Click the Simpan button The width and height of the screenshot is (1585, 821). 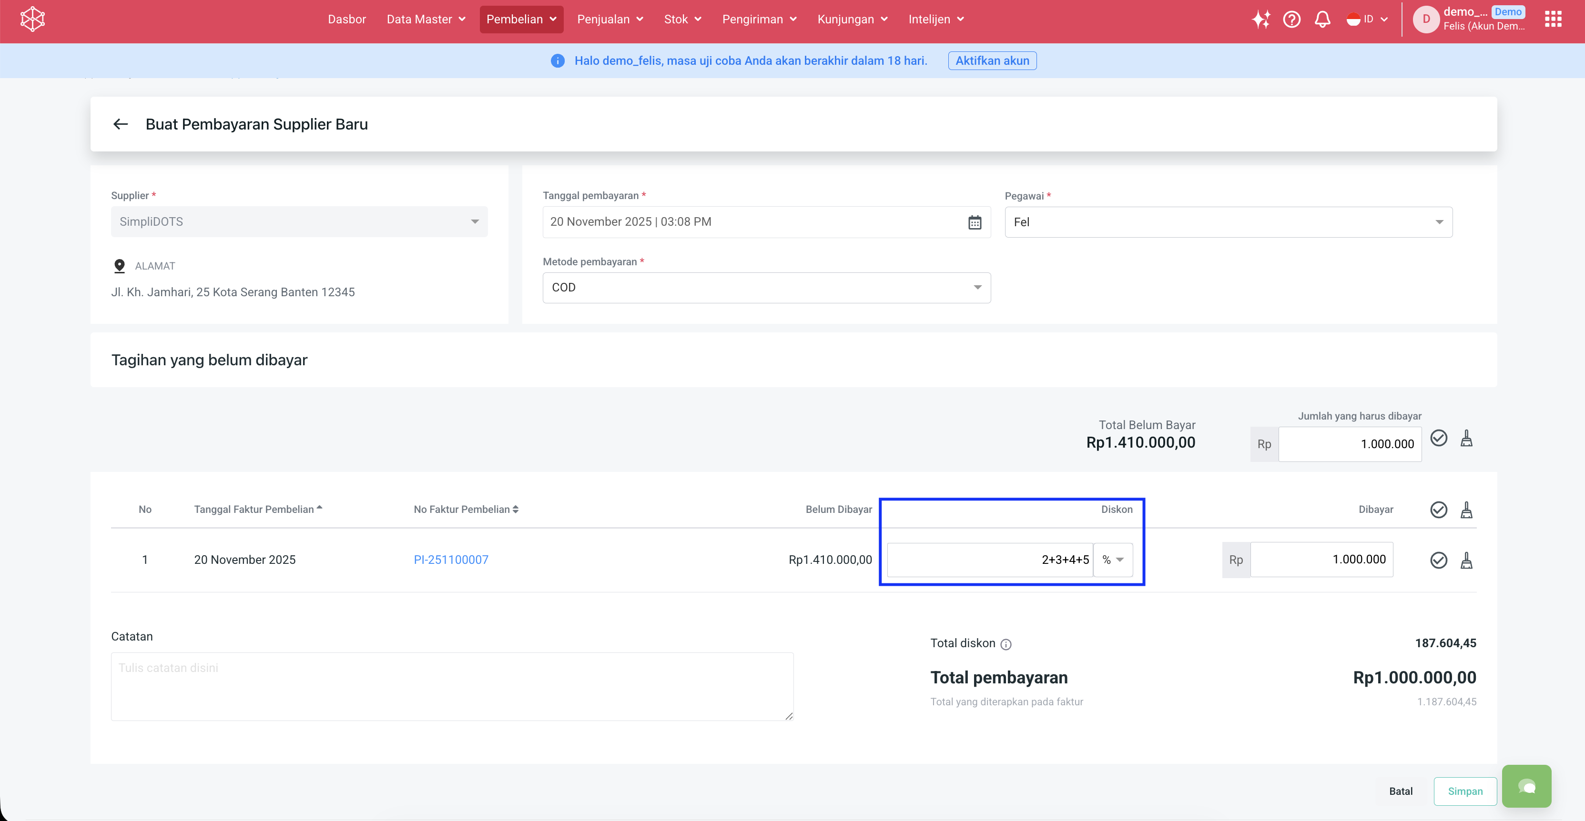click(1464, 791)
